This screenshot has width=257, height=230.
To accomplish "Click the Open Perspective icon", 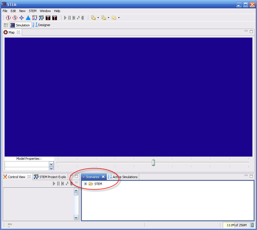I will click(x=6, y=25).
